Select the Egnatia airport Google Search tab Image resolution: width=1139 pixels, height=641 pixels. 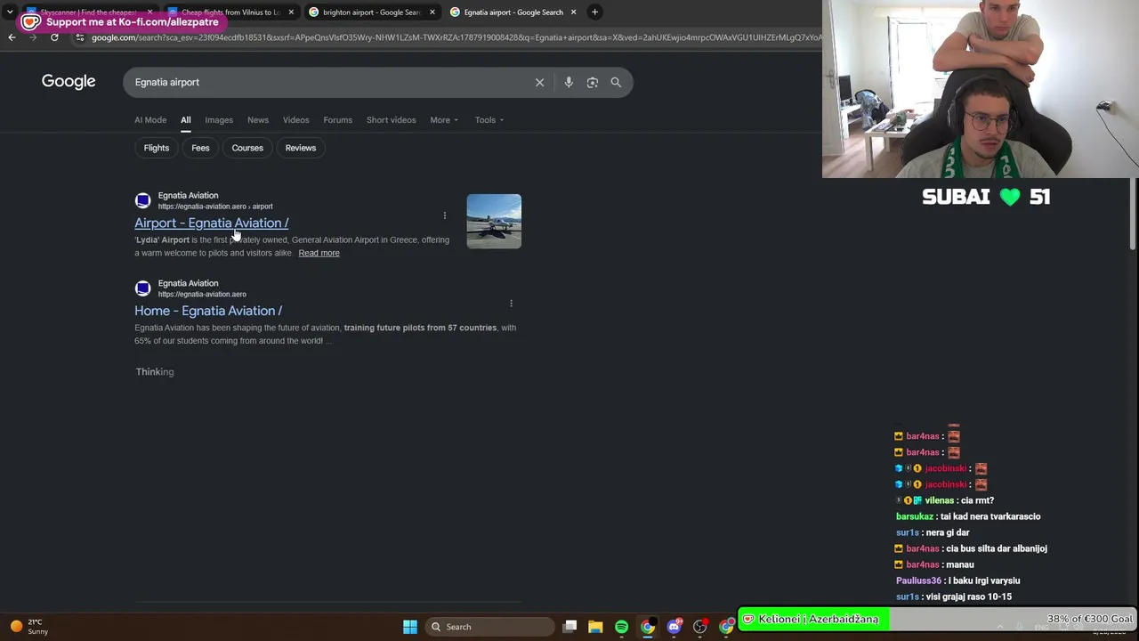pos(513,12)
